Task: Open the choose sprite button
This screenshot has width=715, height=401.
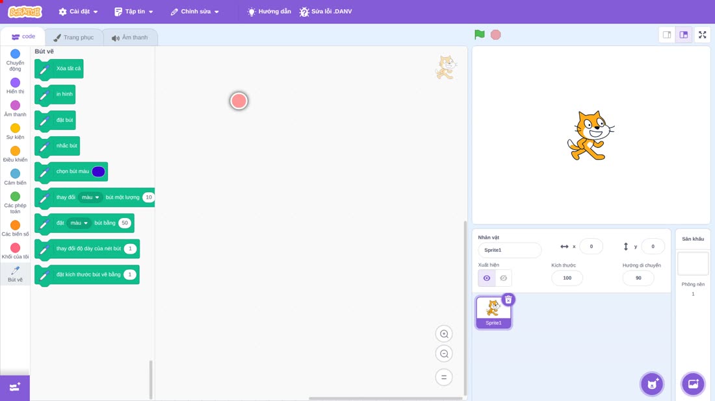Action: tap(652, 383)
